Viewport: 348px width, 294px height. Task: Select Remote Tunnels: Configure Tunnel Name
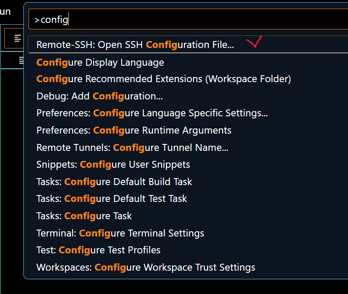point(188,147)
